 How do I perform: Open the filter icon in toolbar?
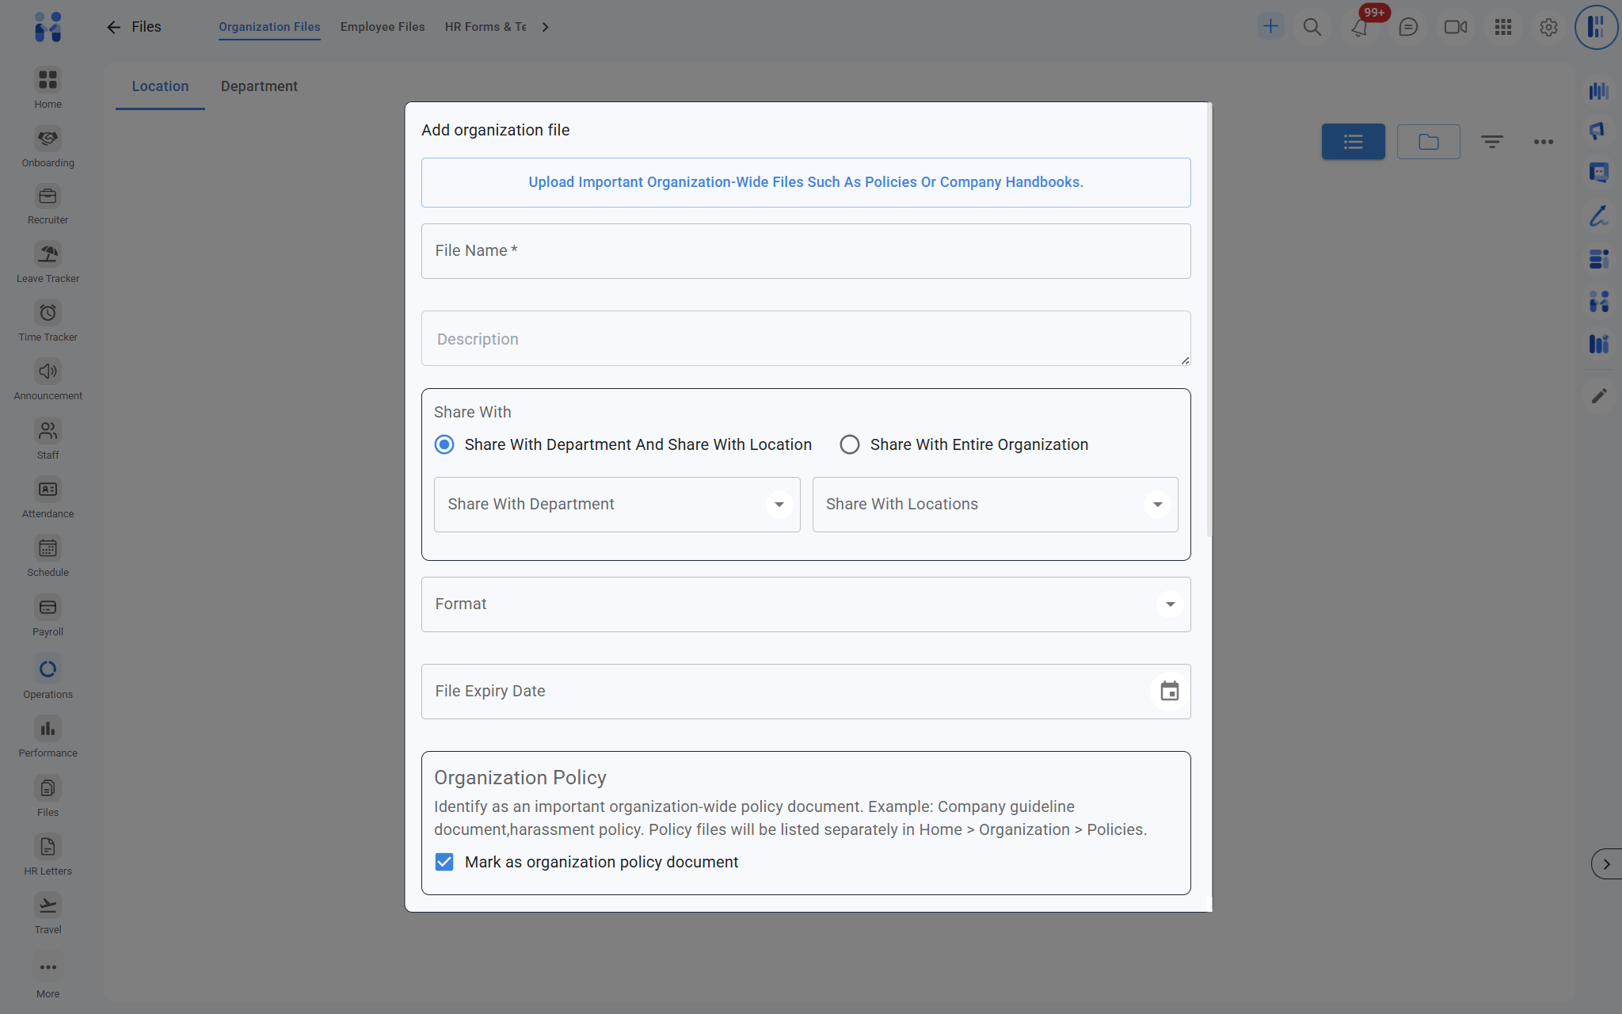click(1492, 142)
